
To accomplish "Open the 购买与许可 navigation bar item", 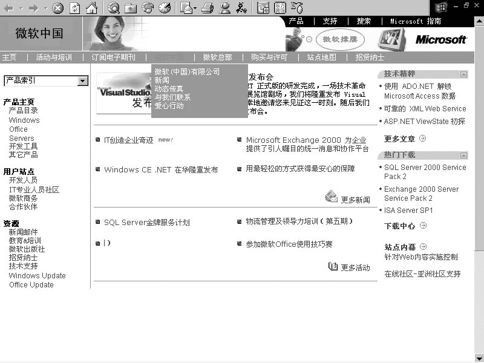I will point(269,57).
